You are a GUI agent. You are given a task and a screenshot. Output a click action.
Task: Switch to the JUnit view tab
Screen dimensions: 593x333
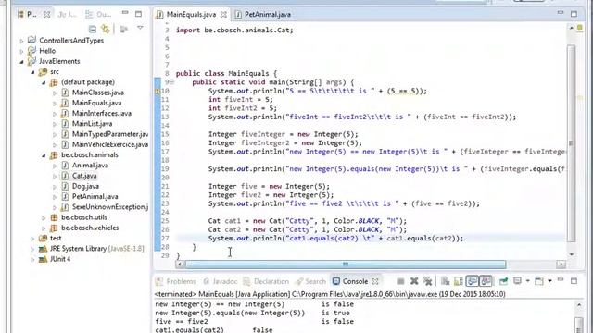67,15
